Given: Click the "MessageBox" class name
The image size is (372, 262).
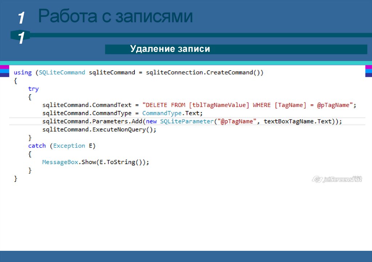Looking at the screenshot, I should coord(60,162).
